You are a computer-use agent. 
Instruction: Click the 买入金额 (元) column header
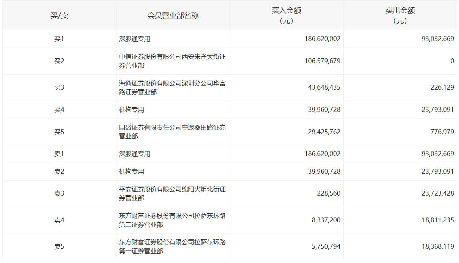pos(286,16)
